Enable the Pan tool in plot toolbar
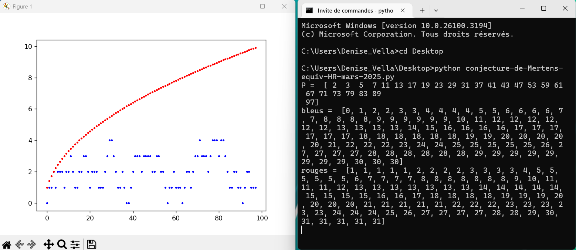This screenshot has width=576, height=250. click(48, 244)
